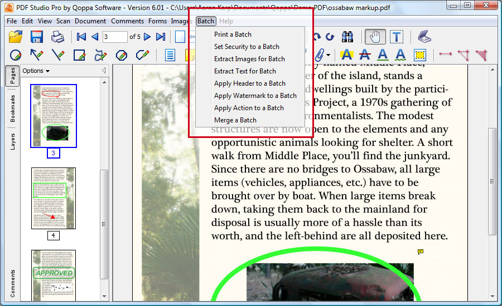Select the Highlight text tool

(347, 55)
